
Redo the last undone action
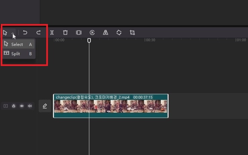tap(39, 33)
